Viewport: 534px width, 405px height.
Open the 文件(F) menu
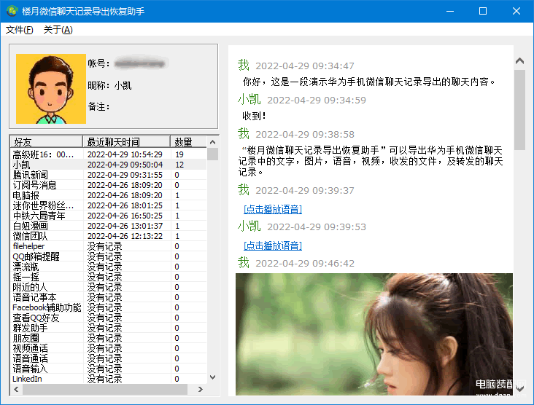20,30
